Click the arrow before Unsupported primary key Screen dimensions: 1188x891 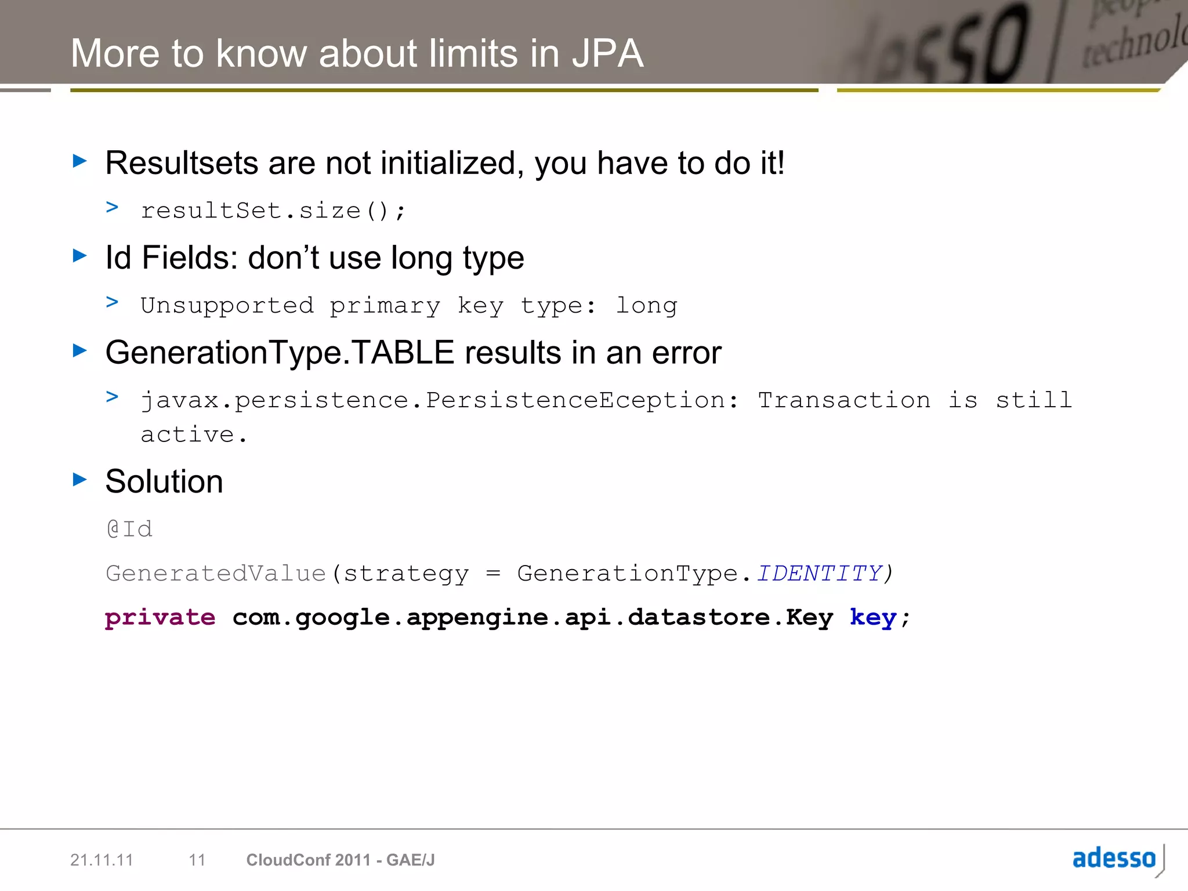[113, 302]
